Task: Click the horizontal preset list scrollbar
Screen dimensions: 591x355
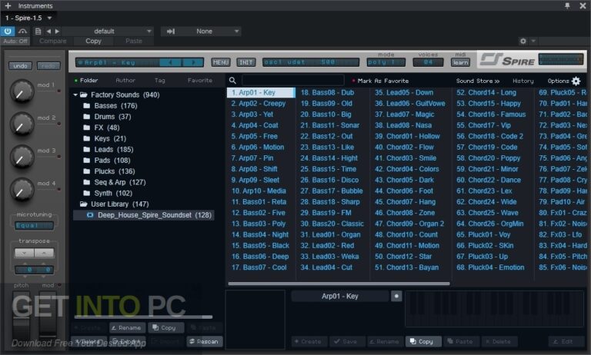Action: point(339,284)
